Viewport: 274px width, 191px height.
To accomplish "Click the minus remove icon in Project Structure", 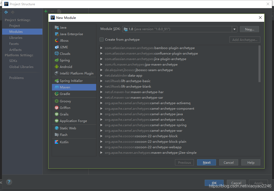I will (x=52, y=12).
